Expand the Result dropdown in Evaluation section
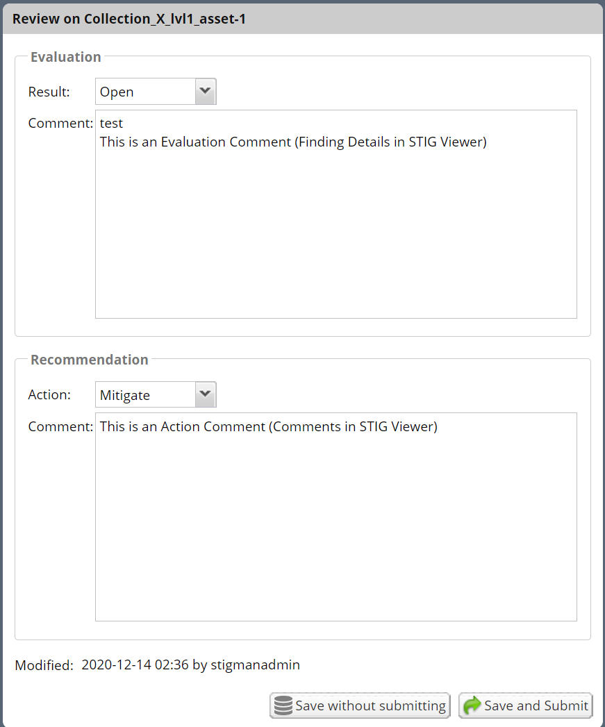Image resolution: width=605 pixels, height=727 pixels. coord(205,91)
